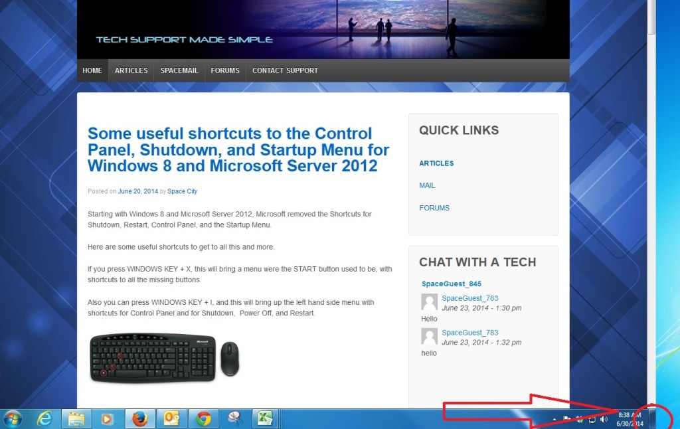Open the Space City author link
This screenshot has width=680, height=429.
[182, 191]
